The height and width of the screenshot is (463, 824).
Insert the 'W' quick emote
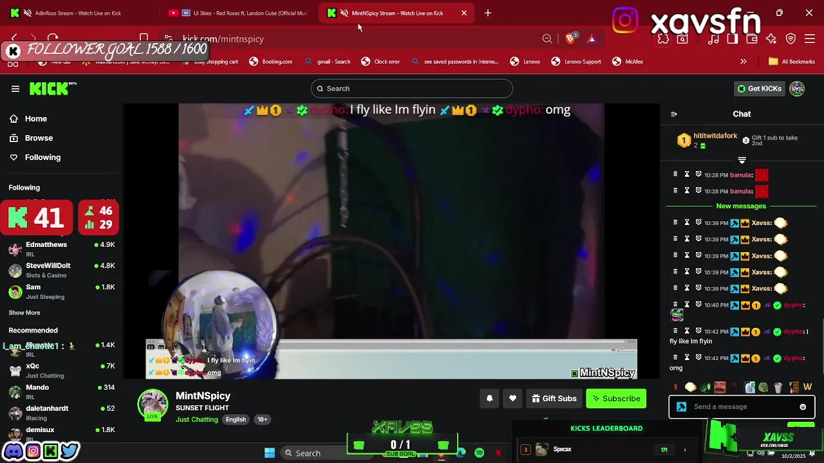(808, 387)
